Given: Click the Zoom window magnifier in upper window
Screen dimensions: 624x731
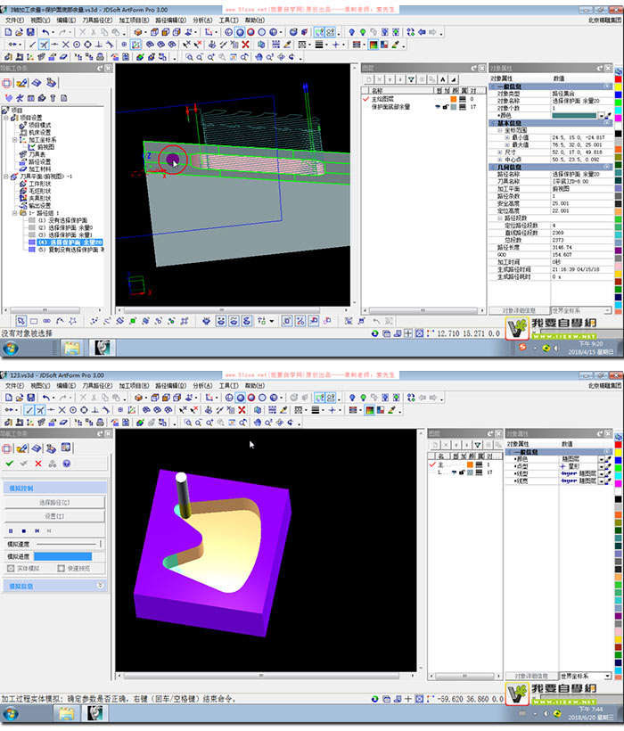Looking at the screenshot, I should [x=189, y=57].
